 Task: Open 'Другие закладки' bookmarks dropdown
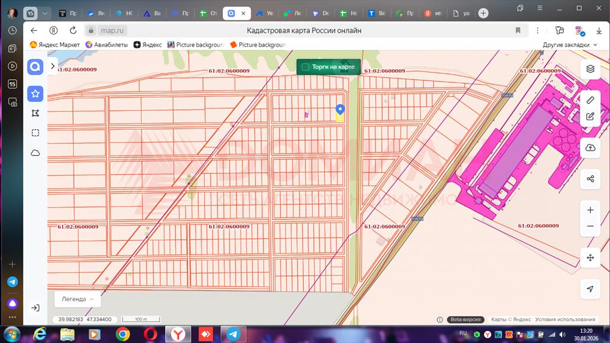[x=569, y=45]
